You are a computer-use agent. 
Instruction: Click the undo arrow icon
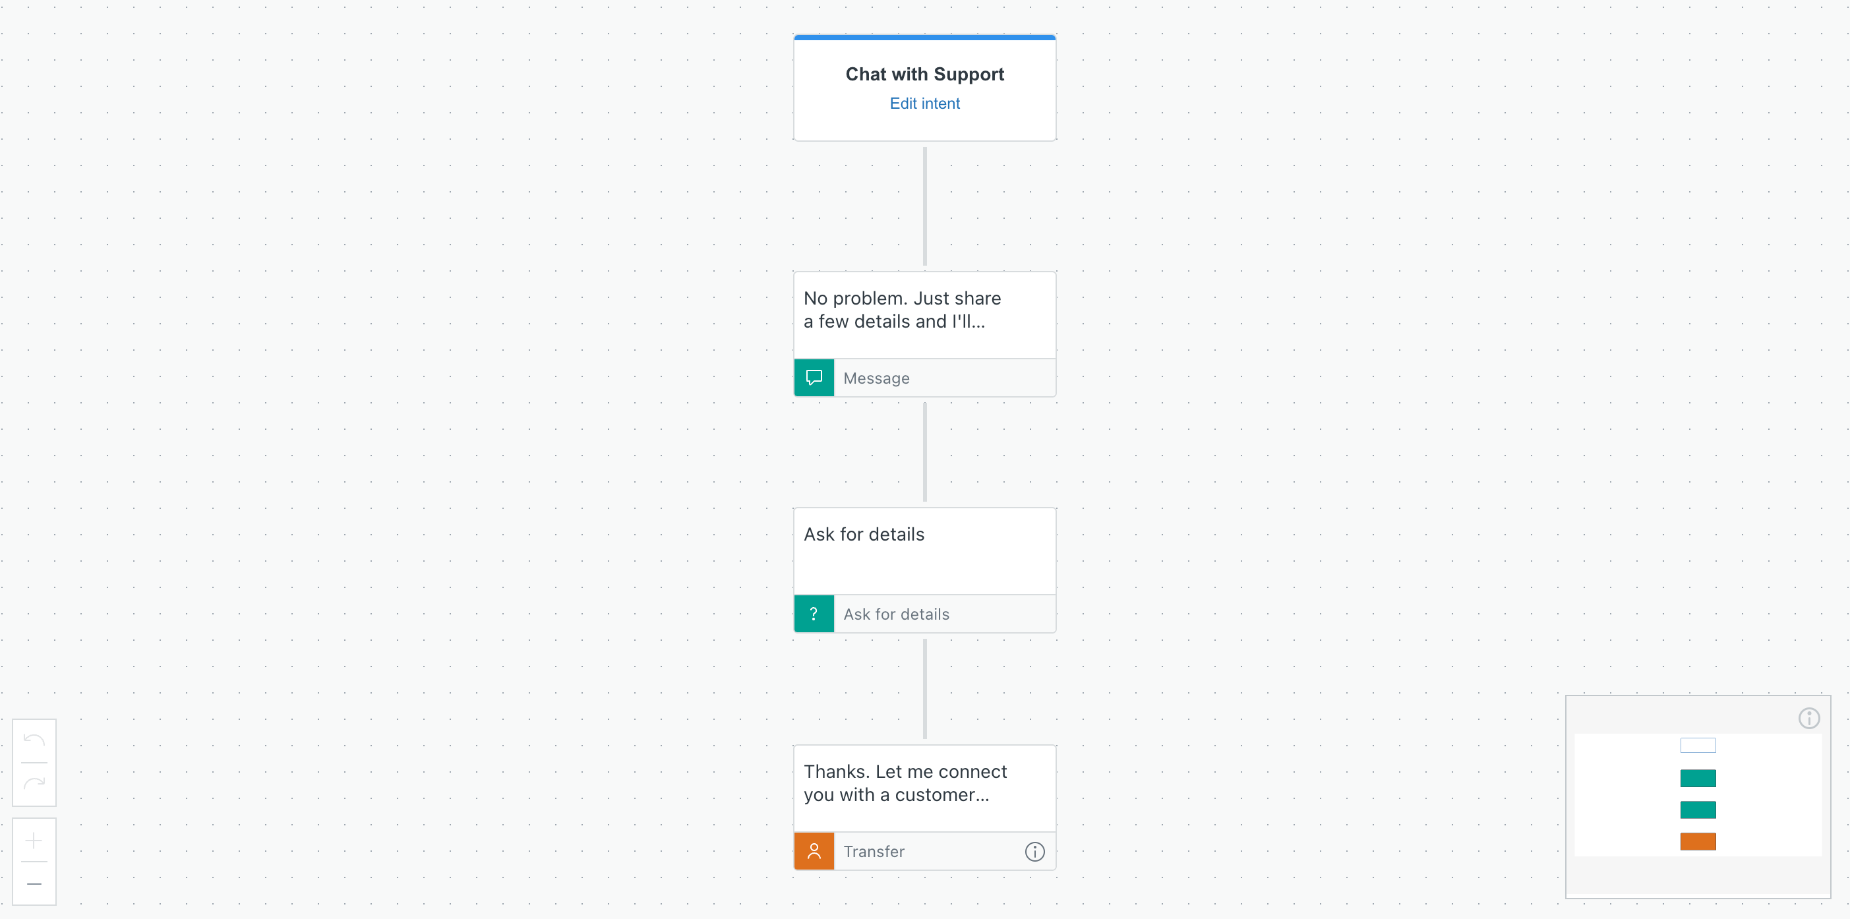tap(34, 740)
